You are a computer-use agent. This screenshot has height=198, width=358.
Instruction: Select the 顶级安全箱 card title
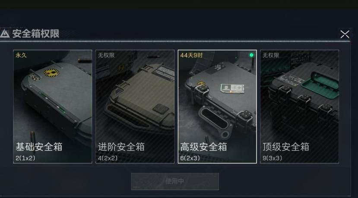[286, 146]
